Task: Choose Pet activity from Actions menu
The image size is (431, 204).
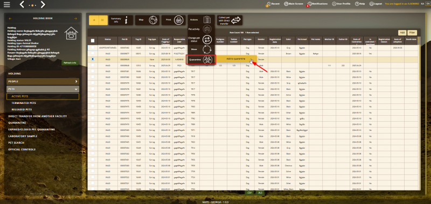Action: pyautogui.click(x=200, y=29)
